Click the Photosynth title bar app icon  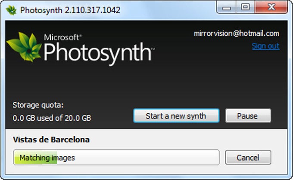click(x=11, y=10)
